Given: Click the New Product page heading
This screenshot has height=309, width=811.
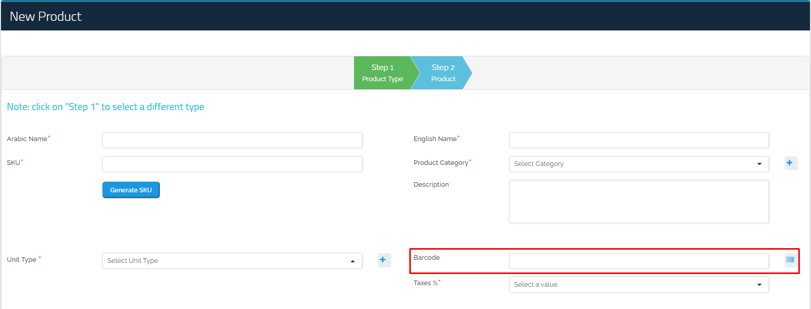Looking at the screenshot, I should (46, 17).
